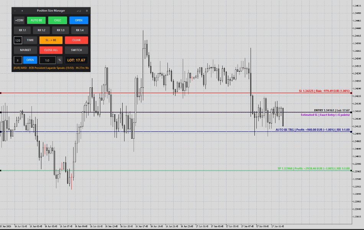Toggle the percent risk mode button

[60, 60]
